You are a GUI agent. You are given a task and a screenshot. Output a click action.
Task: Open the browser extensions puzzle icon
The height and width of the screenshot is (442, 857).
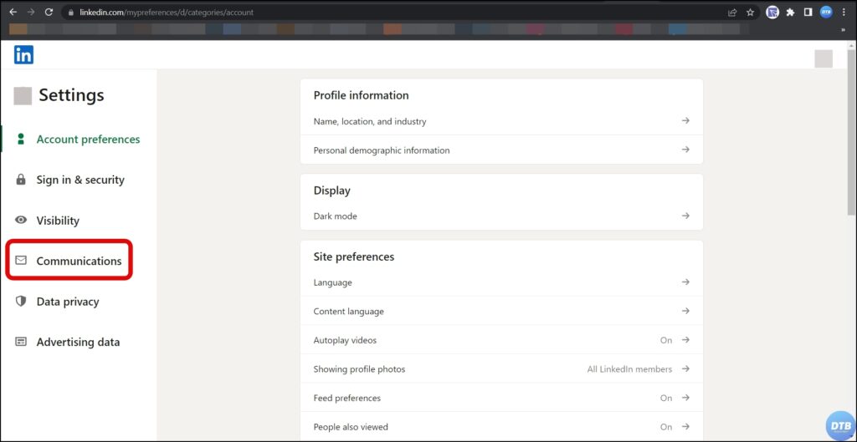click(790, 13)
